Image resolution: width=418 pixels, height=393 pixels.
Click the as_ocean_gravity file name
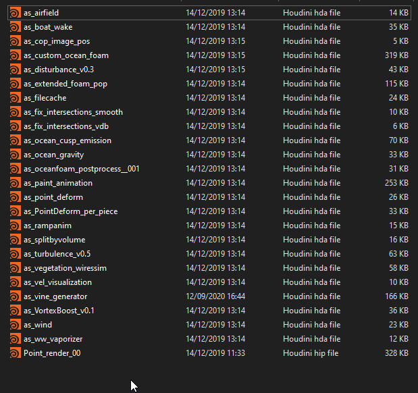(53, 155)
